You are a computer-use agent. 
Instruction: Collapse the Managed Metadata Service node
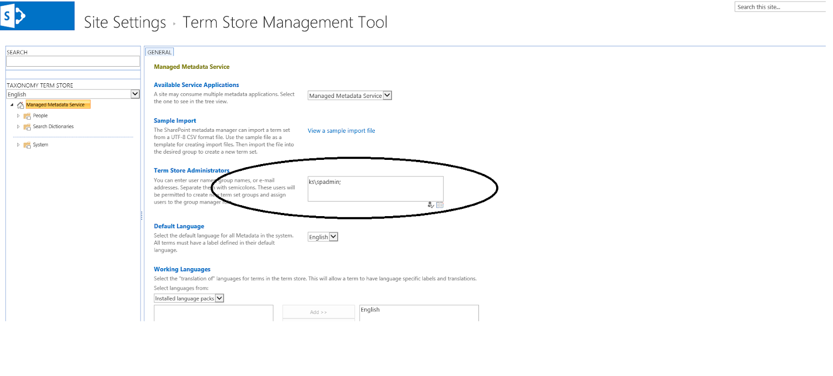[12, 105]
